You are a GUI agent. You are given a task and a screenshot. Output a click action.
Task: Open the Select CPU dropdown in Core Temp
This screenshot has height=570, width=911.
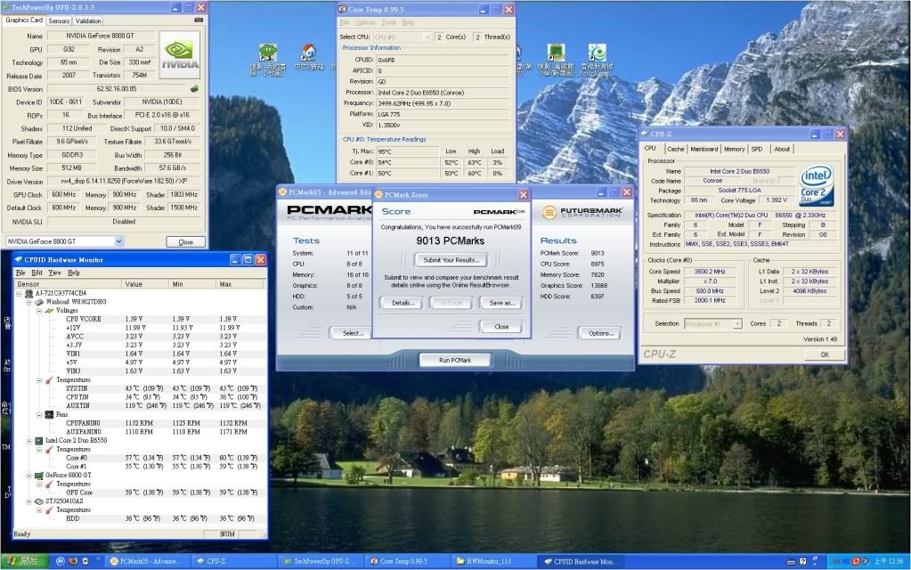click(x=427, y=37)
